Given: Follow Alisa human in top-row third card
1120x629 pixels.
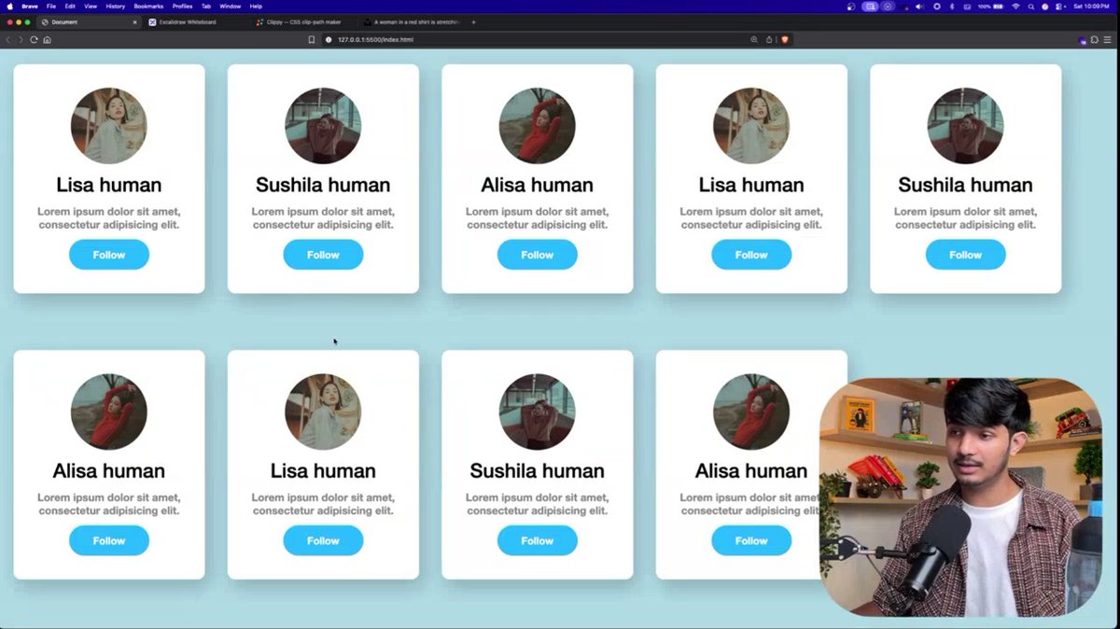Looking at the screenshot, I should point(538,255).
